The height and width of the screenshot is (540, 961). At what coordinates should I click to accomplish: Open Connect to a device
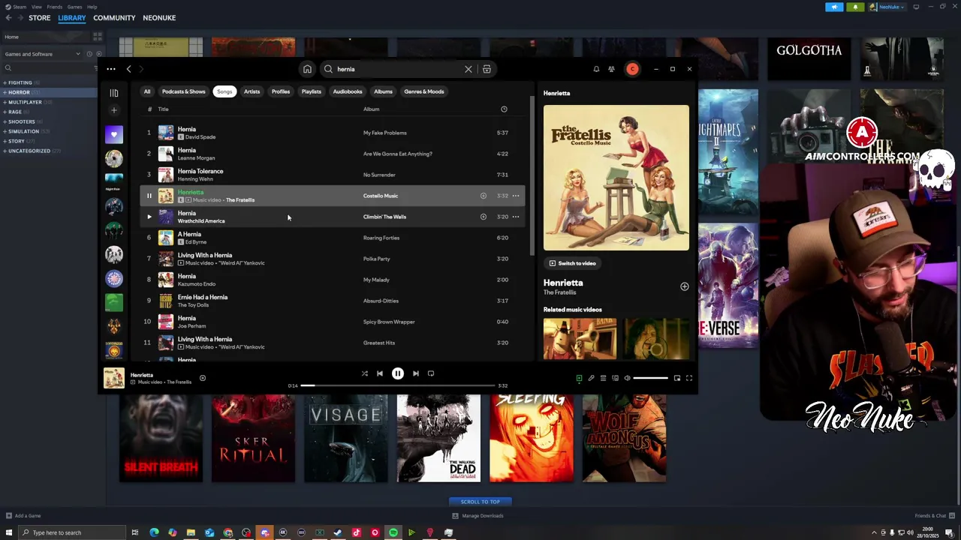(615, 378)
